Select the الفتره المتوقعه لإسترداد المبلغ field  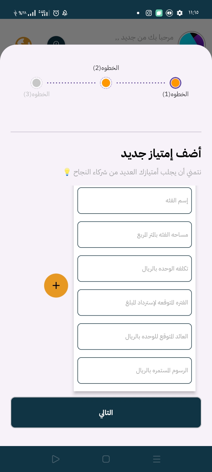coord(135,302)
